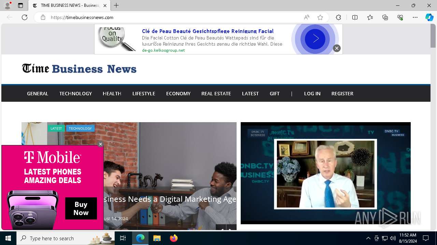Go to REGISTER page
Image resolution: width=437 pixels, height=245 pixels.
coord(342,94)
